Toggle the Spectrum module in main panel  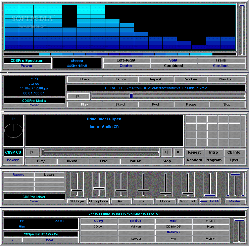pos(136,221)
